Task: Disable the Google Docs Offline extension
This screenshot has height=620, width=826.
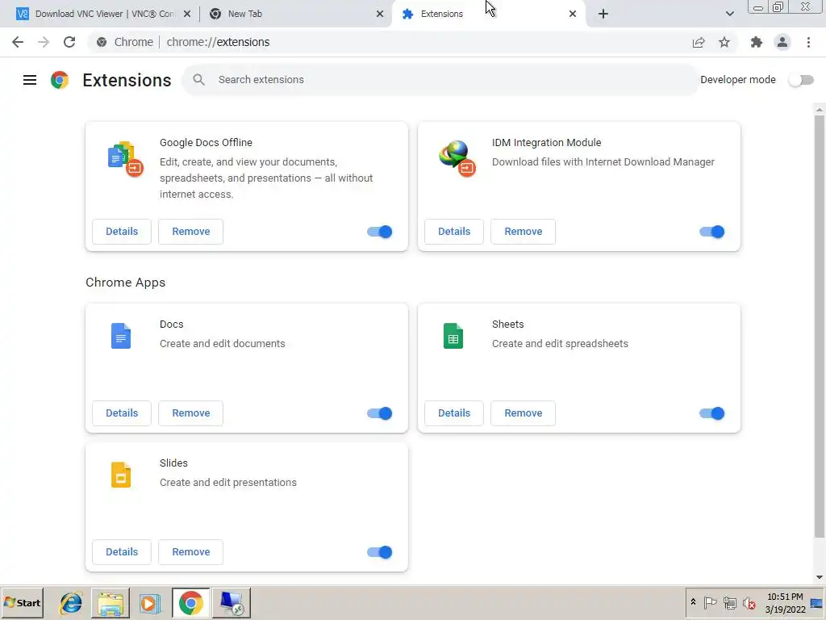Action: [379, 232]
